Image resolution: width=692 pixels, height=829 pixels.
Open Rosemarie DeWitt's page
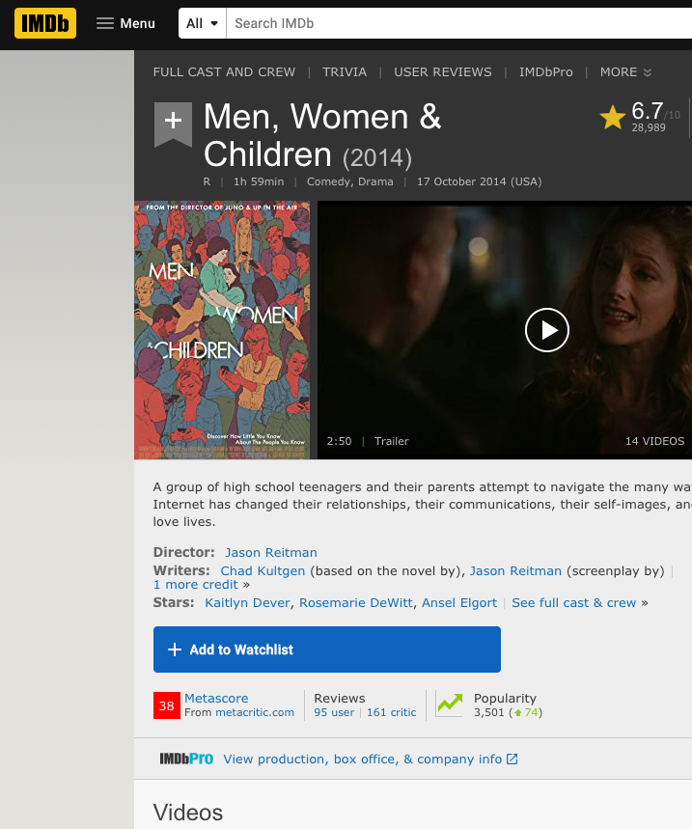coord(356,603)
